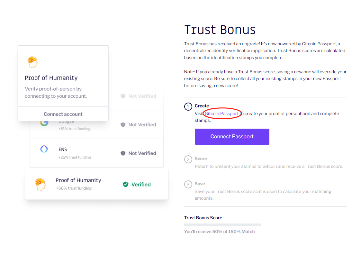Viewport: 361px width, 255px height.
Task: Click the green Verified shield icon
Action: [126, 185]
